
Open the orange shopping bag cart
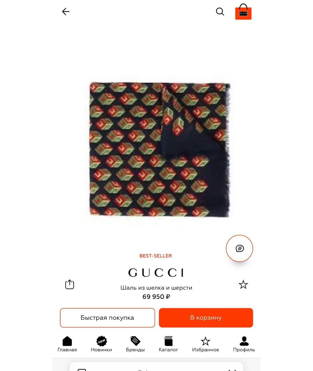click(x=243, y=12)
